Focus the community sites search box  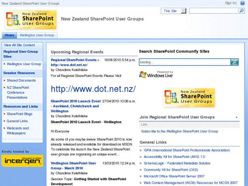click(x=185, y=62)
